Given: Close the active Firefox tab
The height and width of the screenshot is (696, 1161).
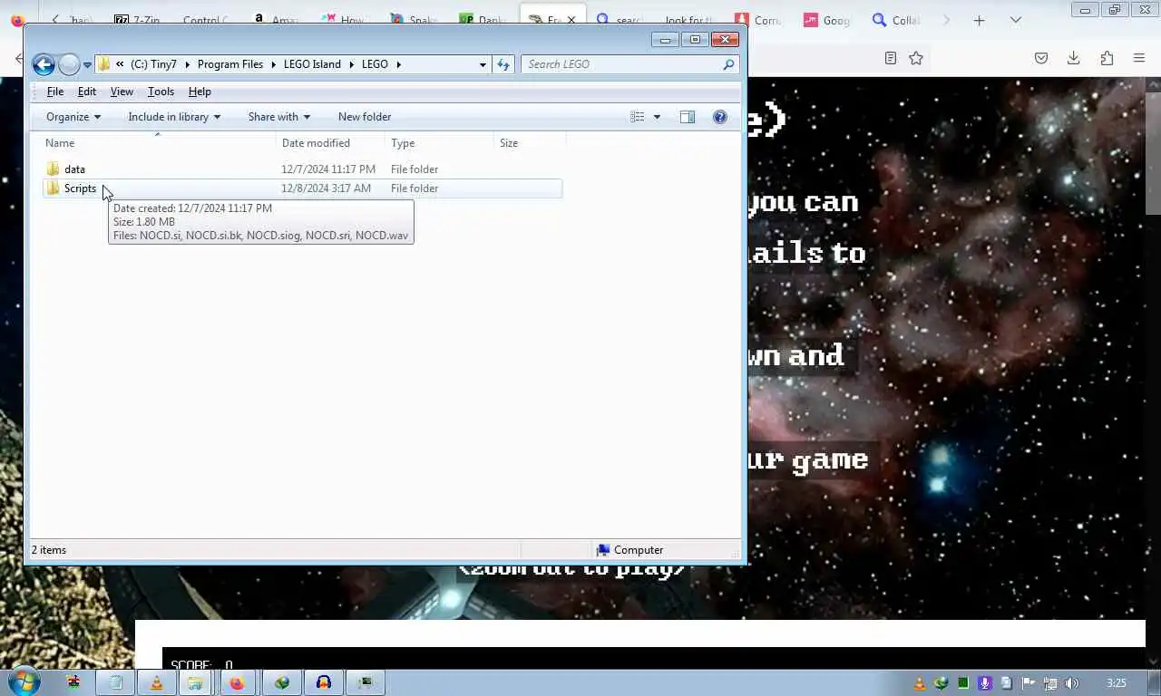Looking at the screenshot, I should [571, 20].
